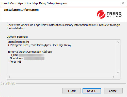Select the installation path text line

click(40, 45)
